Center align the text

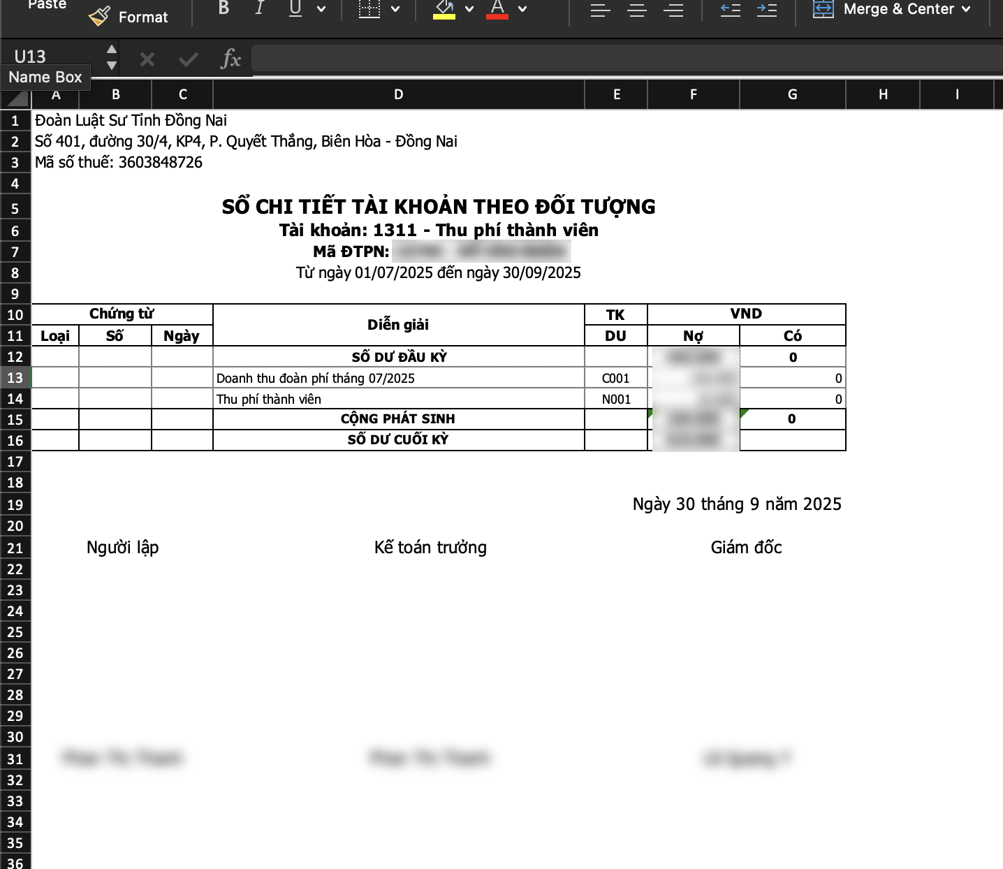coord(637,10)
